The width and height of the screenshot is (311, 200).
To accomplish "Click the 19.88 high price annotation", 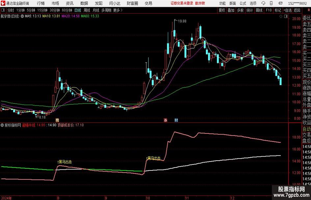I will (x=182, y=21).
